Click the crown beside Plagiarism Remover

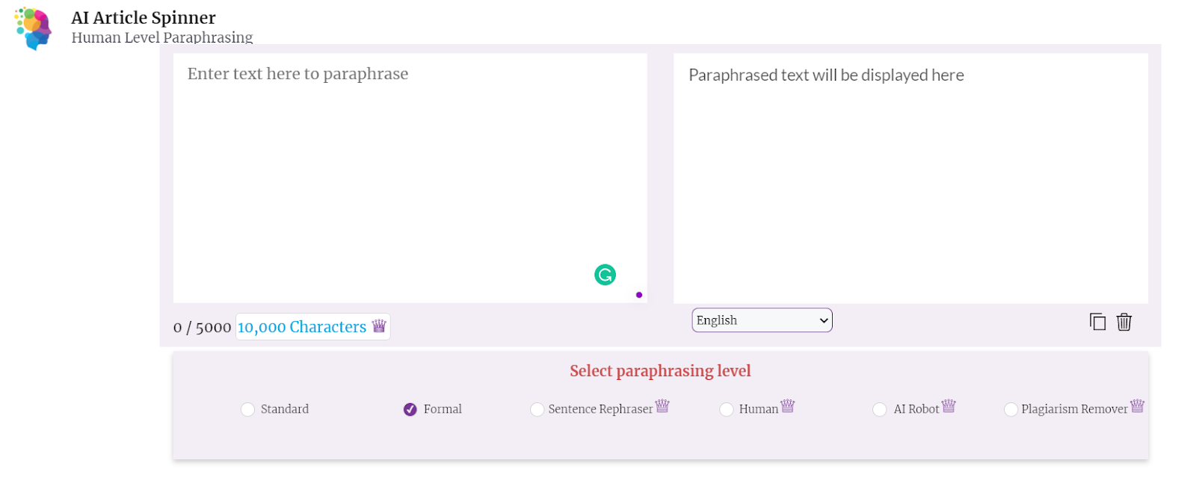pyautogui.click(x=1137, y=405)
